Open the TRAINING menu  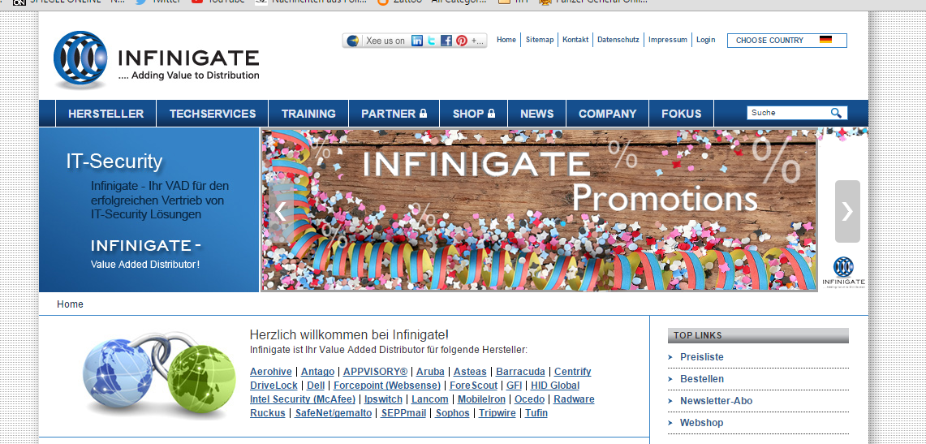[x=308, y=114]
